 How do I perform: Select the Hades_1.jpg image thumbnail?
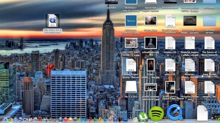[151, 20]
